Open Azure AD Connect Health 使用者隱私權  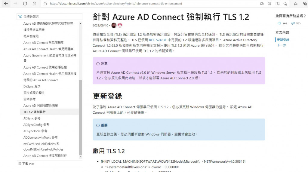50,74
